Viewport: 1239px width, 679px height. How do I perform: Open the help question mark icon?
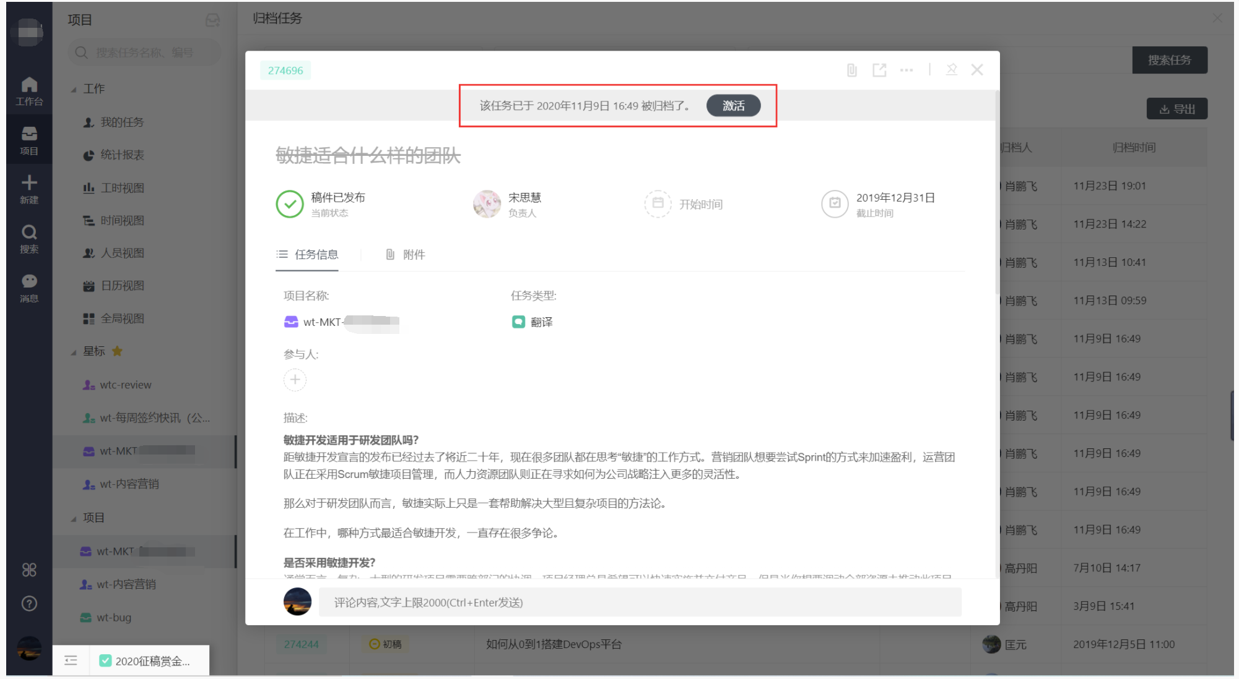tap(29, 604)
